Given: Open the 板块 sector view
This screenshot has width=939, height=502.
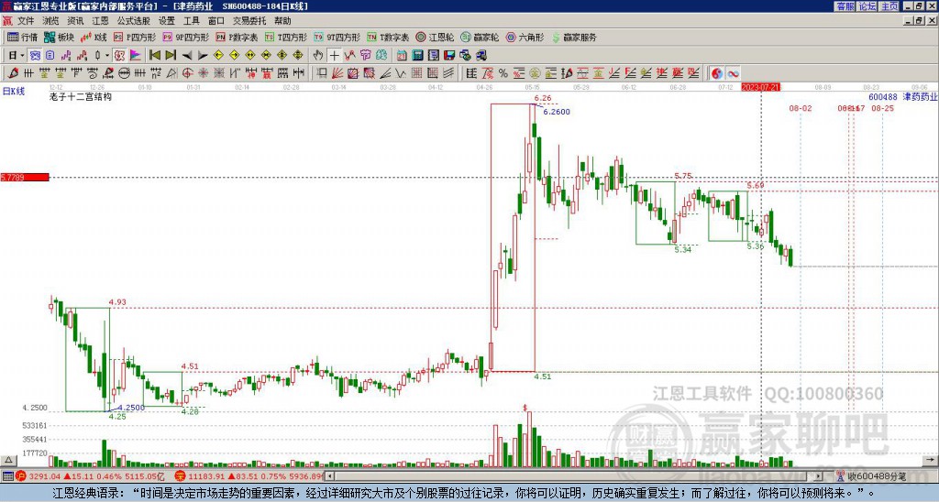Looking at the screenshot, I should point(59,37).
